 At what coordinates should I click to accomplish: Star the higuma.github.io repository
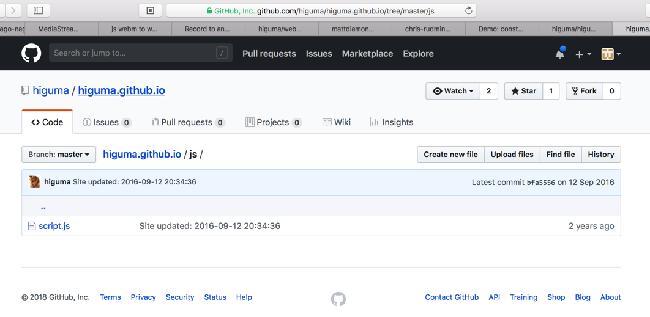click(x=523, y=91)
